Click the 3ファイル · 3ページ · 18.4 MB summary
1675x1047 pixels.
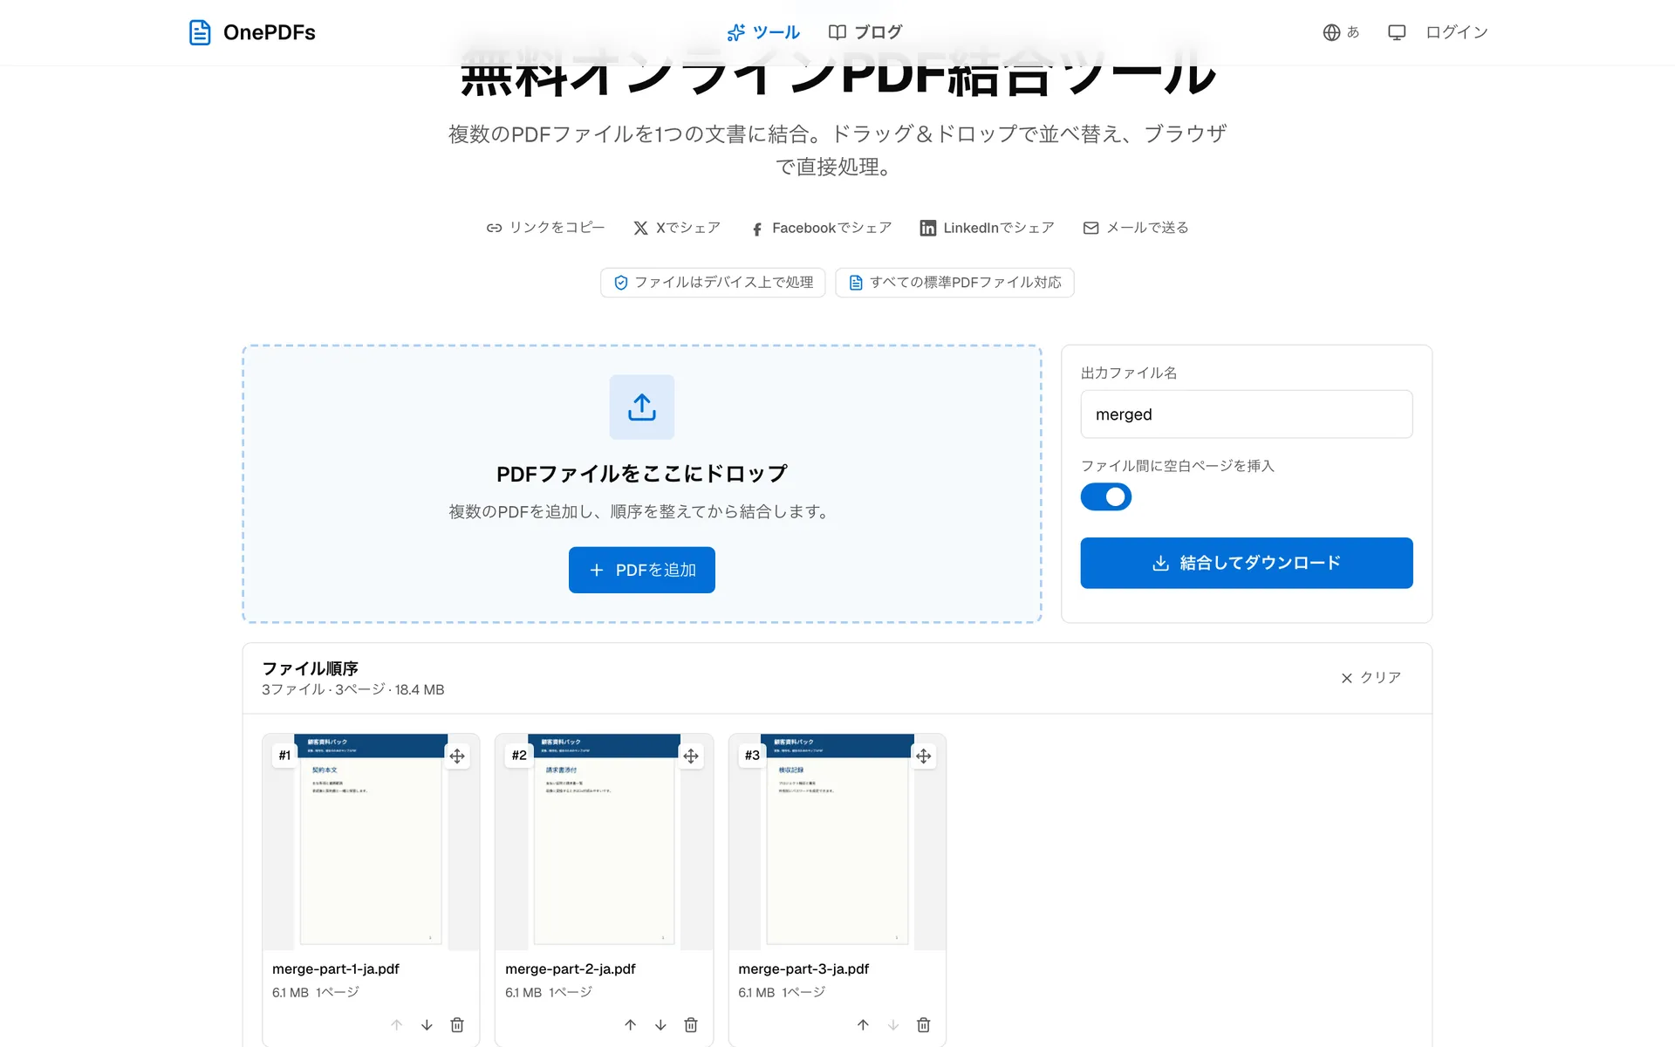(x=353, y=690)
